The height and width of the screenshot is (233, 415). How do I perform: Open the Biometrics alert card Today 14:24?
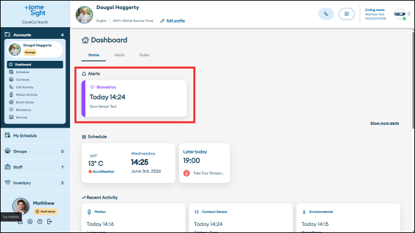tap(134, 98)
